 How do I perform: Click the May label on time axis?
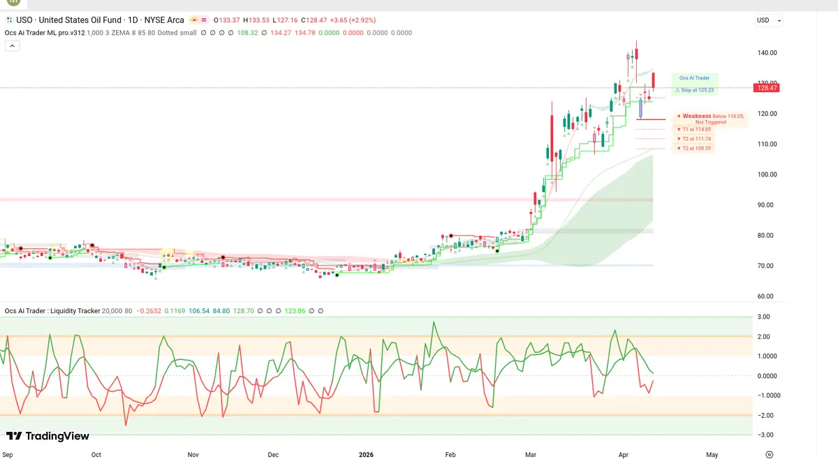712,455
